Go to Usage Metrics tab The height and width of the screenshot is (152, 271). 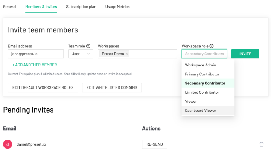(117, 7)
